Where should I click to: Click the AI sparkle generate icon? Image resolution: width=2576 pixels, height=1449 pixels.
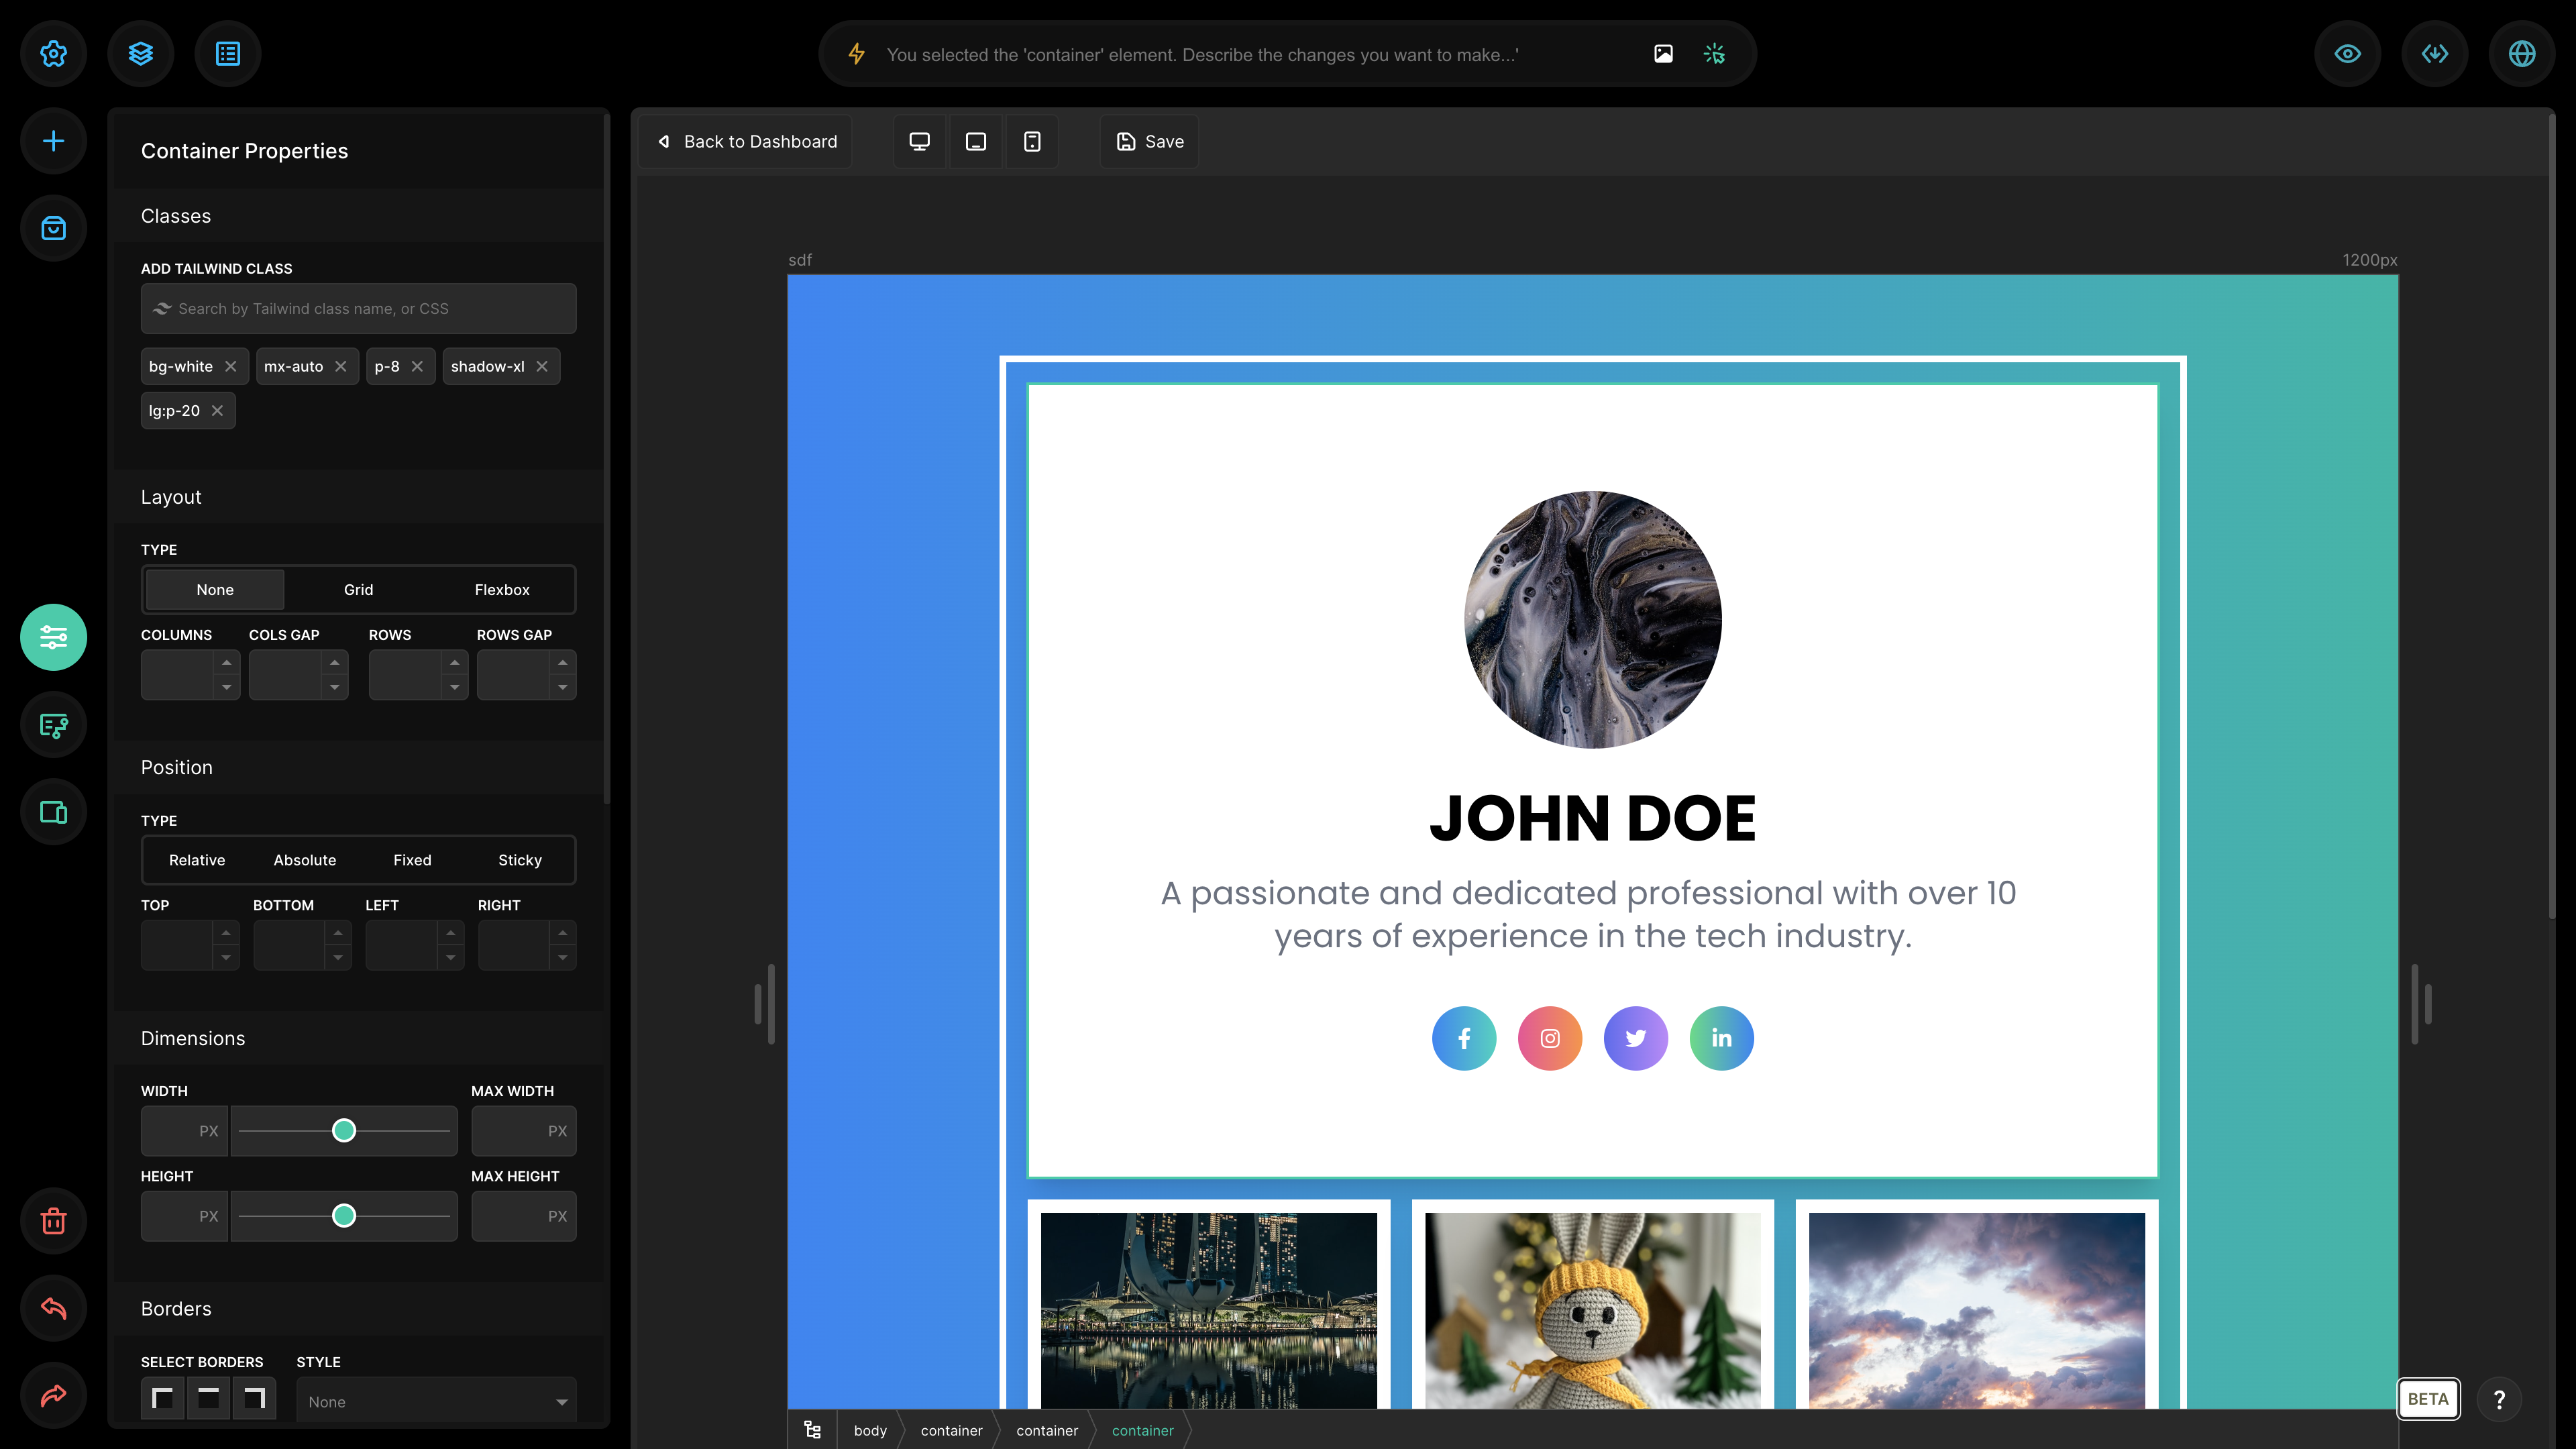(x=1714, y=54)
